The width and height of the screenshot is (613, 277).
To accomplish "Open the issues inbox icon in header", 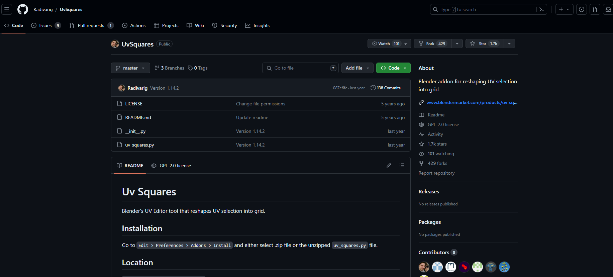I will [582, 9].
